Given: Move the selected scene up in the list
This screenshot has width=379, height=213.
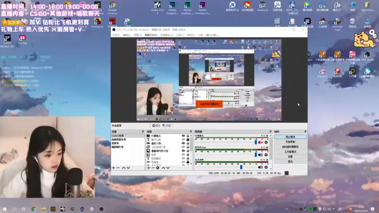Looking at the screenshot, I should 124,168.
